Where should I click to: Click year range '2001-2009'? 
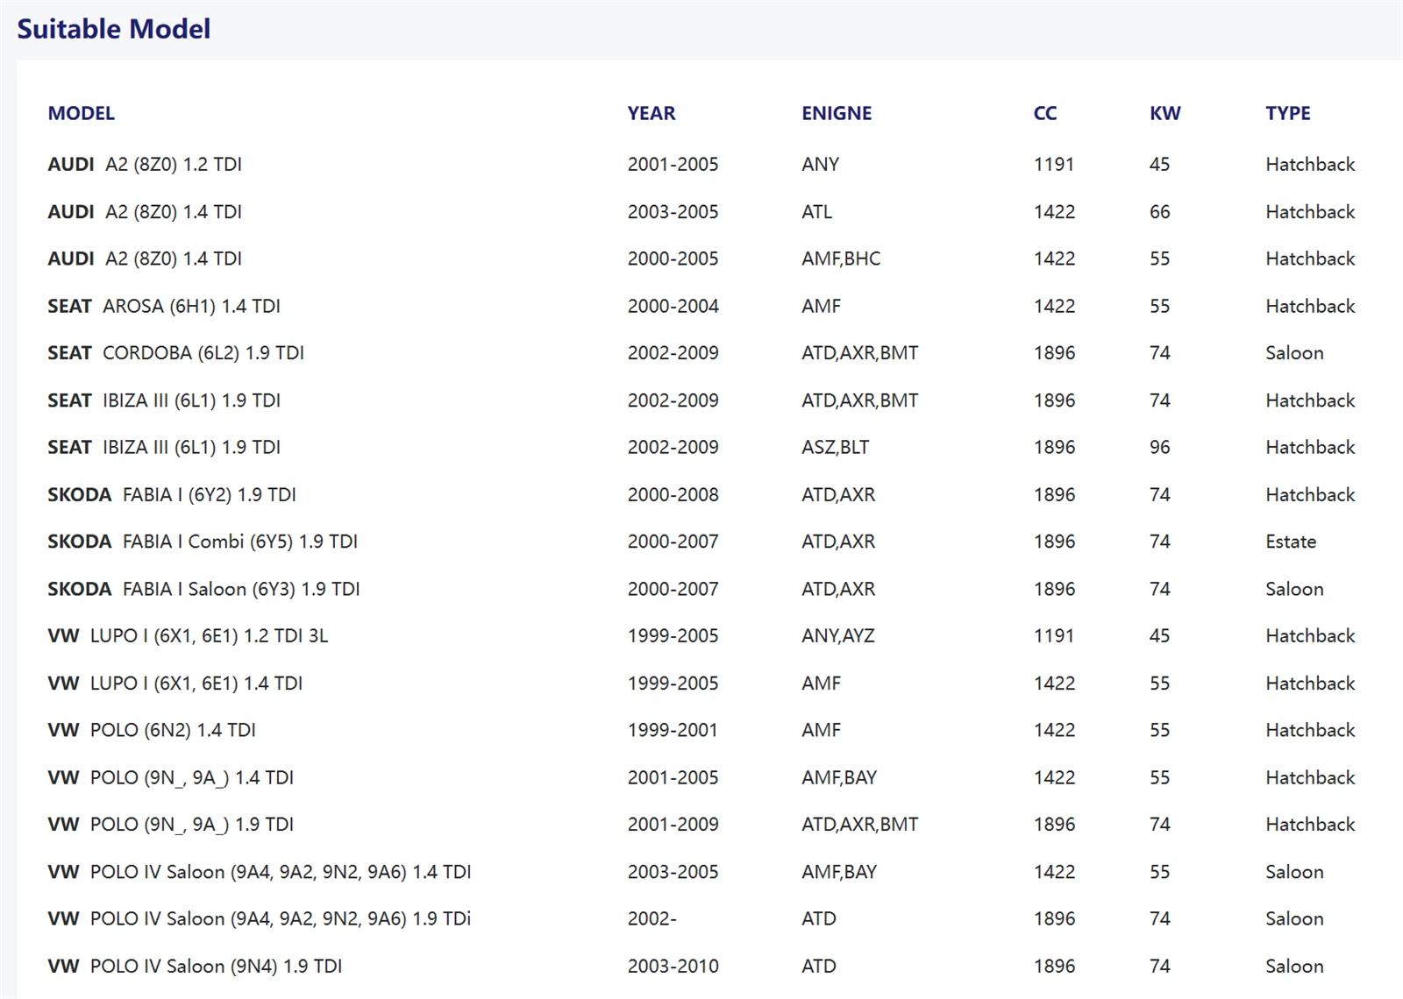(673, 824)
